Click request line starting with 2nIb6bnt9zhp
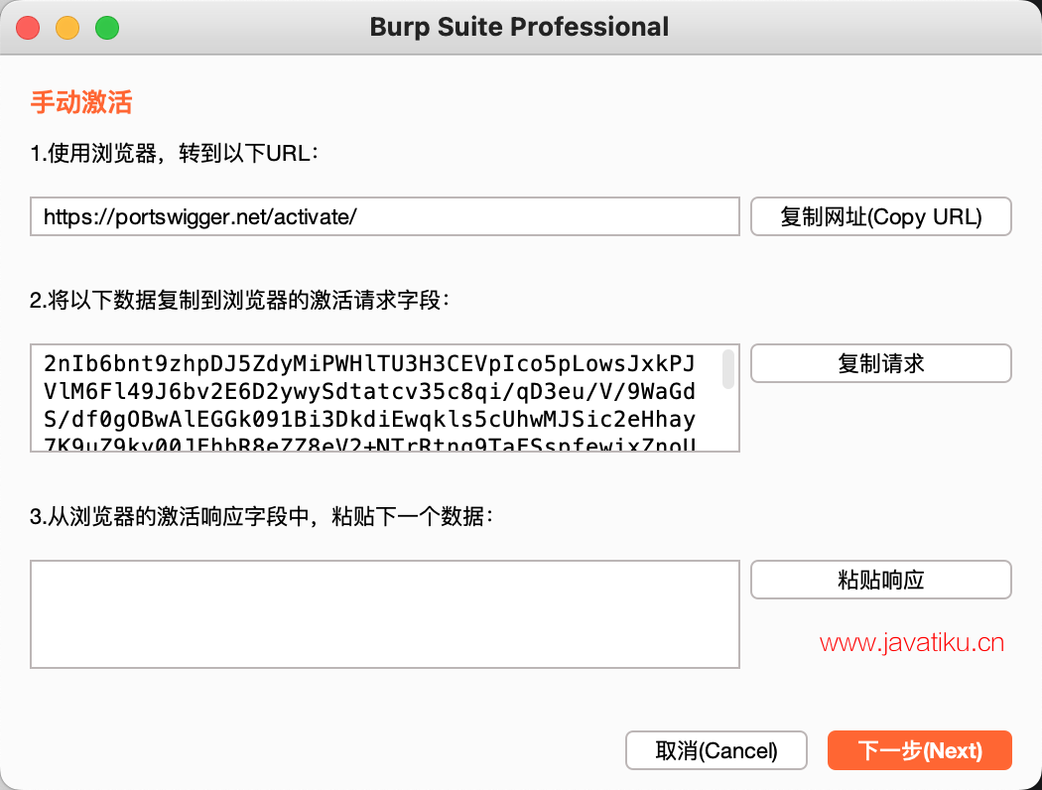The image size is (1042, 790). point(369,364)
